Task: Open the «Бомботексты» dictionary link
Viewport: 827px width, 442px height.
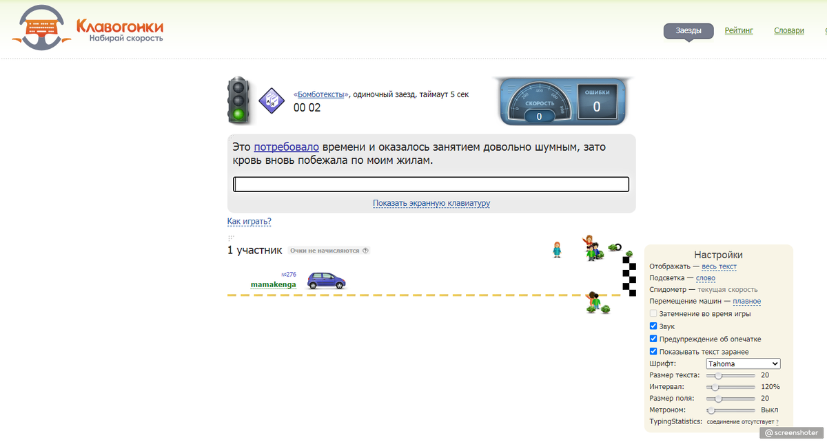Action: pyautogui.click(x=321, y=94)
